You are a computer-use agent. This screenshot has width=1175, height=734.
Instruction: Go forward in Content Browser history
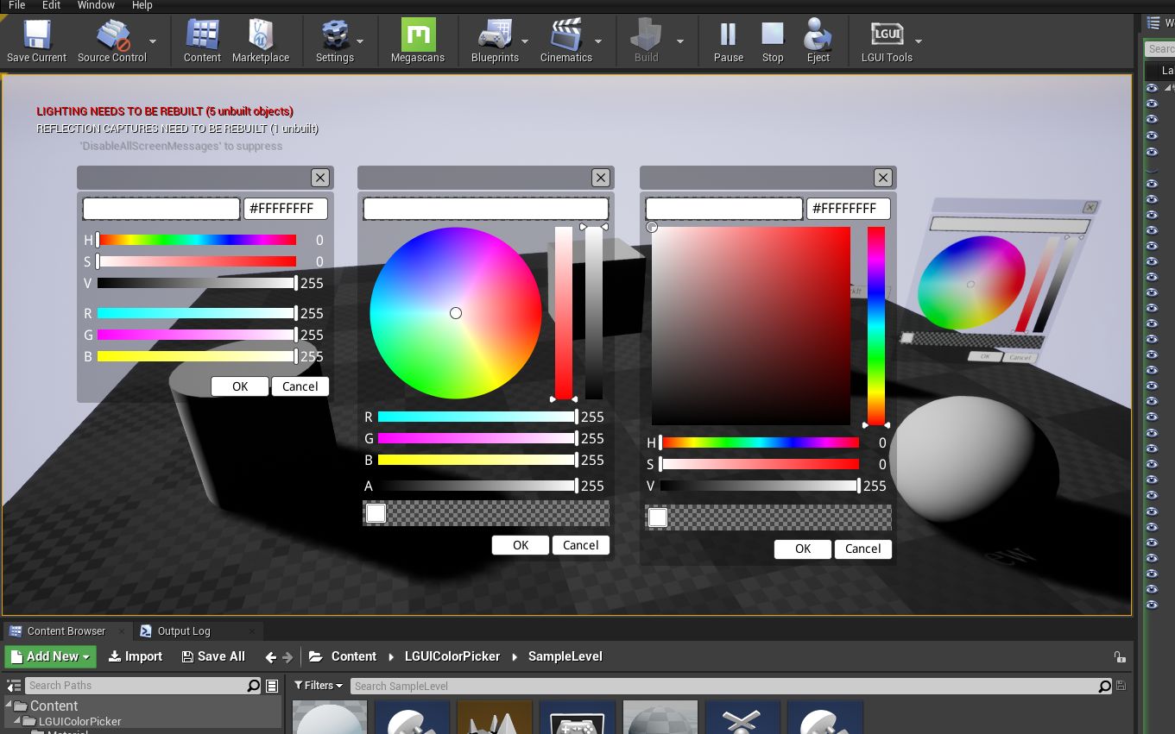pos(286,657)
